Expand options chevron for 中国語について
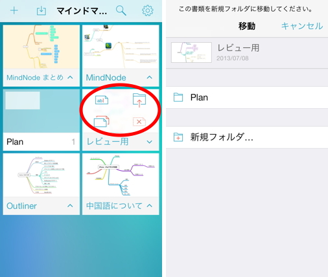 click(150, 206)
